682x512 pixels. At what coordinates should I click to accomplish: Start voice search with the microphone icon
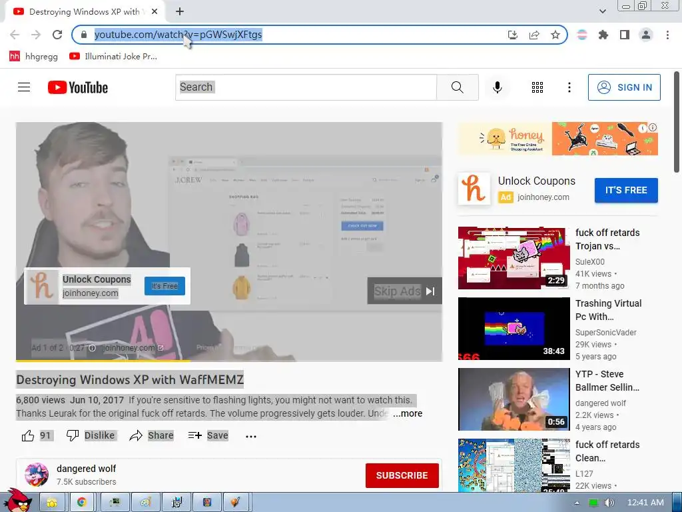click(497, 87)
